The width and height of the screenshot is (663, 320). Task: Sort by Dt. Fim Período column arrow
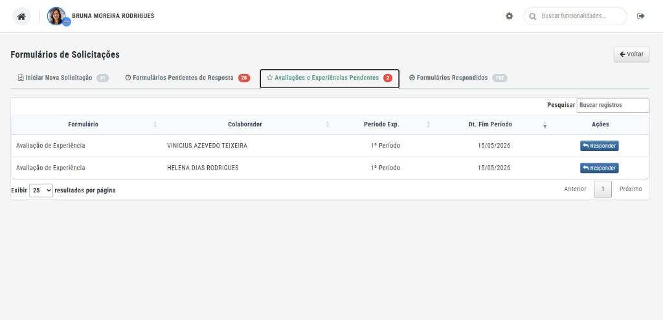pyautogui.click(x=545, y=124)
